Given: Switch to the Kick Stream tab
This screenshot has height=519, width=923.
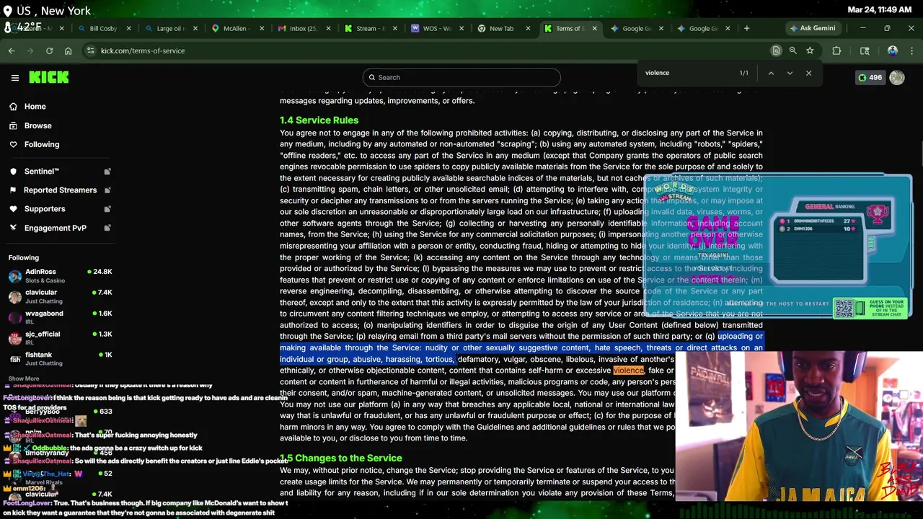Looking at the screenshot, I should 370,29.
